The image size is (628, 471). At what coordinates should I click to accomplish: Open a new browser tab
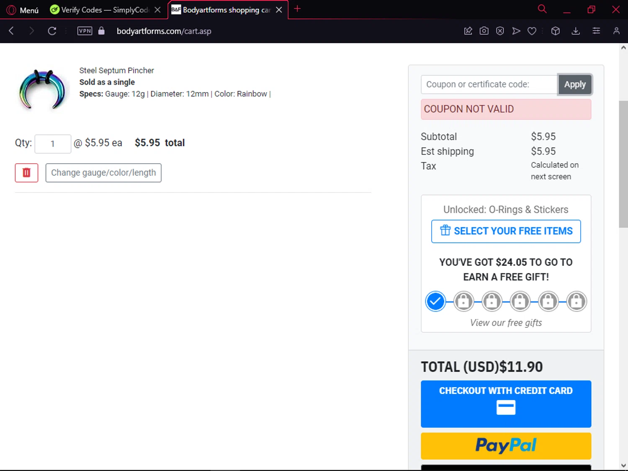click(x=297, y=9)
